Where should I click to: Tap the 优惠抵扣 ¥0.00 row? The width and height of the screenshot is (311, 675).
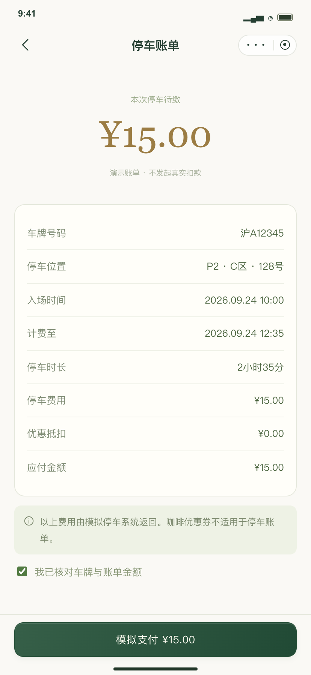click(155, 434)
